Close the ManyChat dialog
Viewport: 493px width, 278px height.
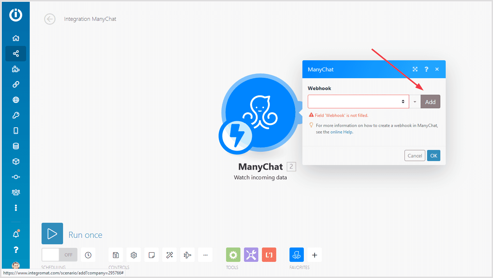click(x=437, y=69)
